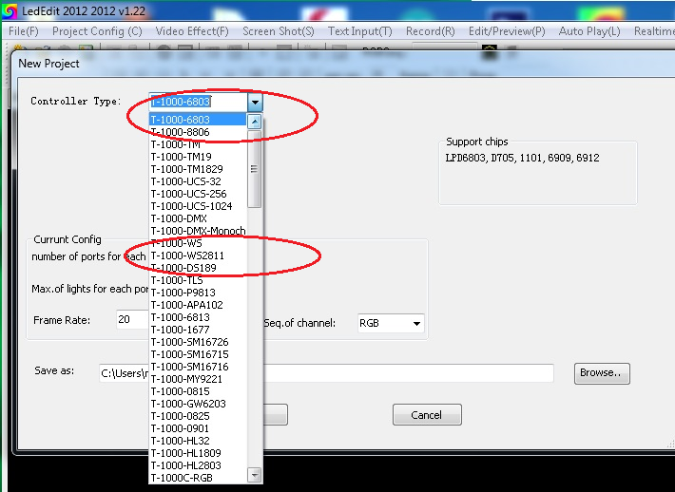Select T-1000-WS controller
This screenshot has height=492, width=675.
pos(198,243)
